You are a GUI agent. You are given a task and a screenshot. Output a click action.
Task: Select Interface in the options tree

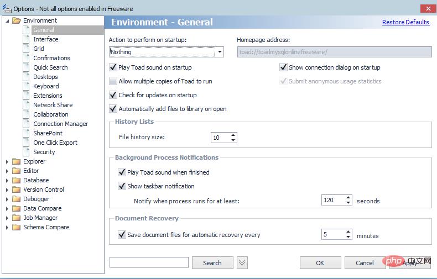tap(45, 39)
